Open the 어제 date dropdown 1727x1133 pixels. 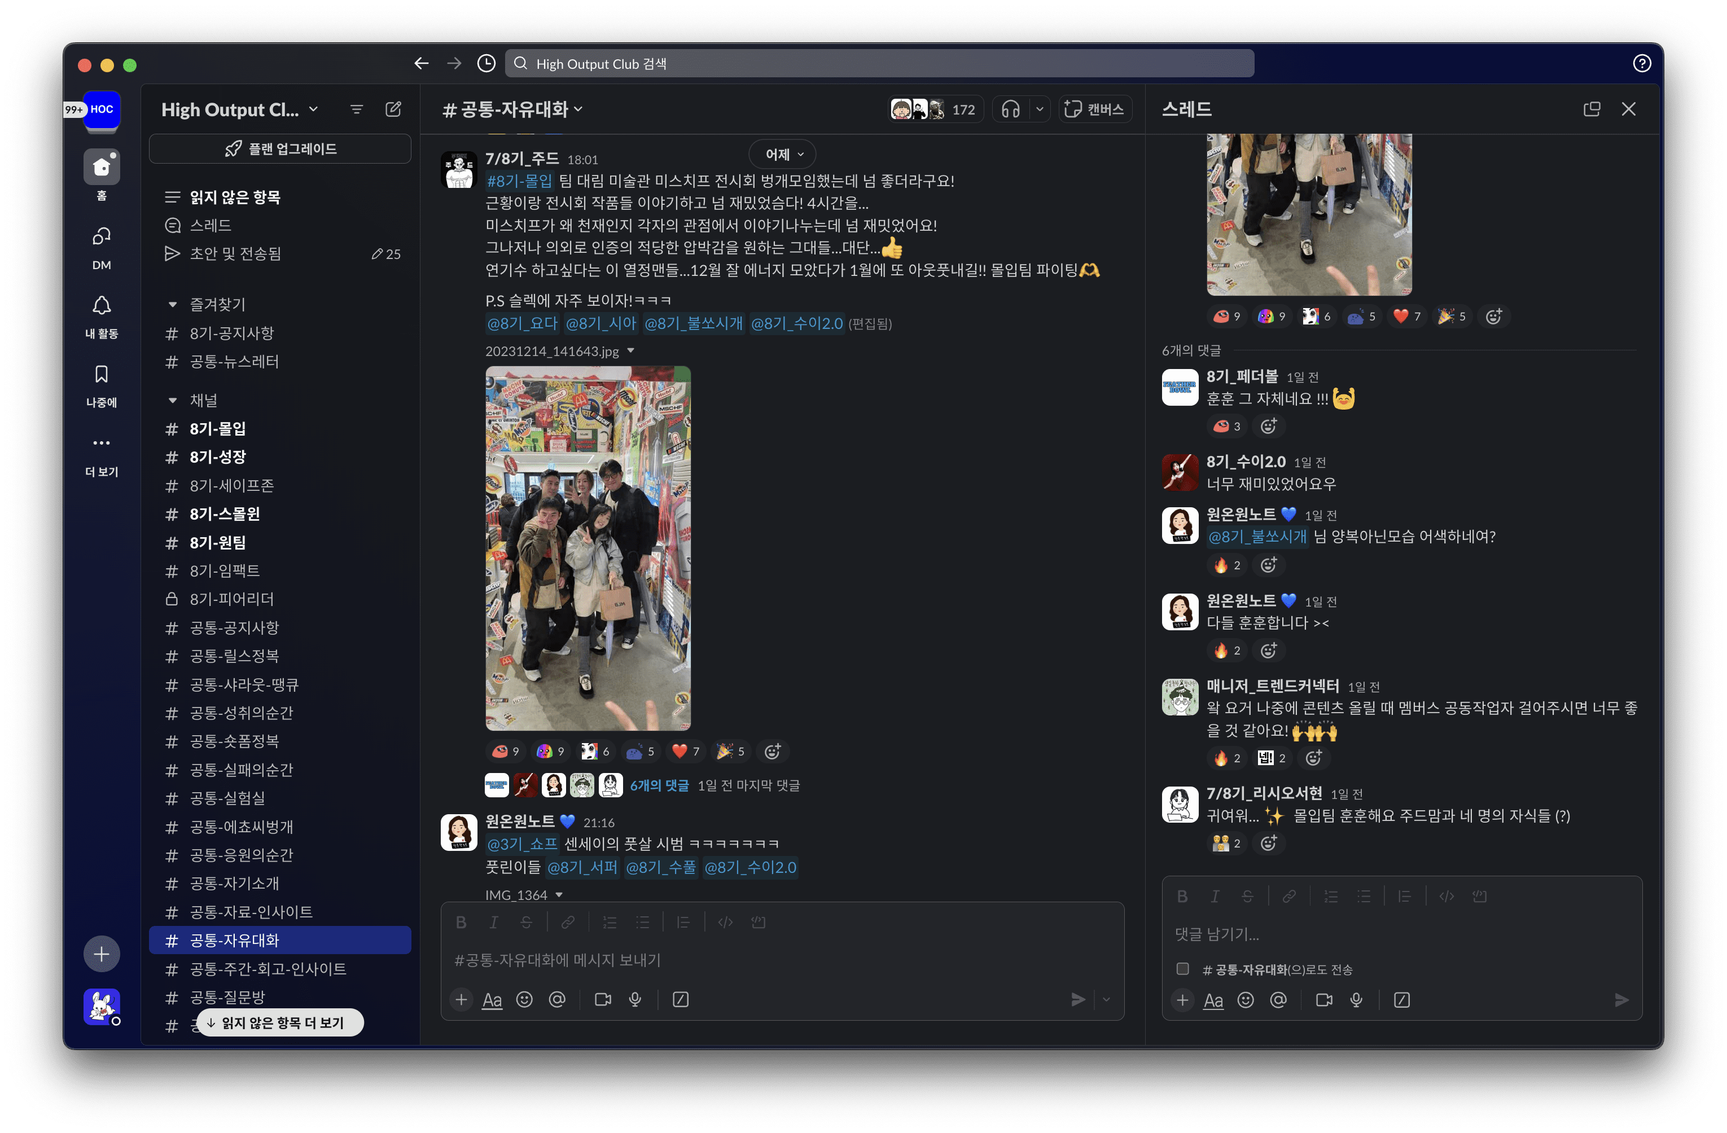784,155
